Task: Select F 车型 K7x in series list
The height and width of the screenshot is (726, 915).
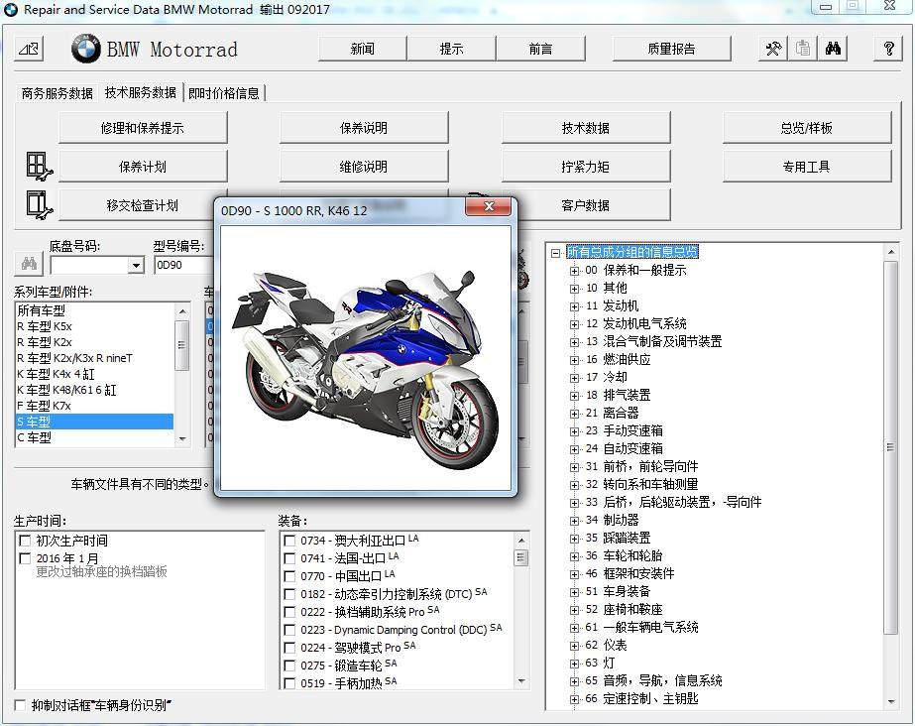Action: coord(94,406)
